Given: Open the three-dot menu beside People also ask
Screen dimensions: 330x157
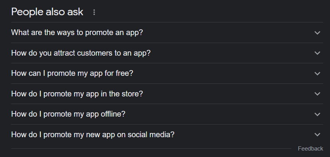Looking at the screenshot, I should tap(94, 12).
